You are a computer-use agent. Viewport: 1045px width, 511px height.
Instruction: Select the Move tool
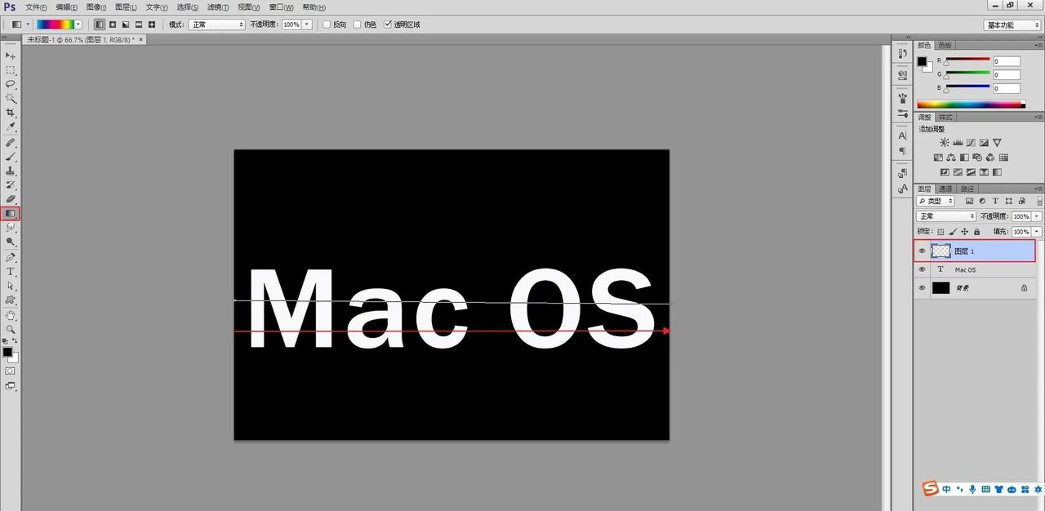[11, 55]
